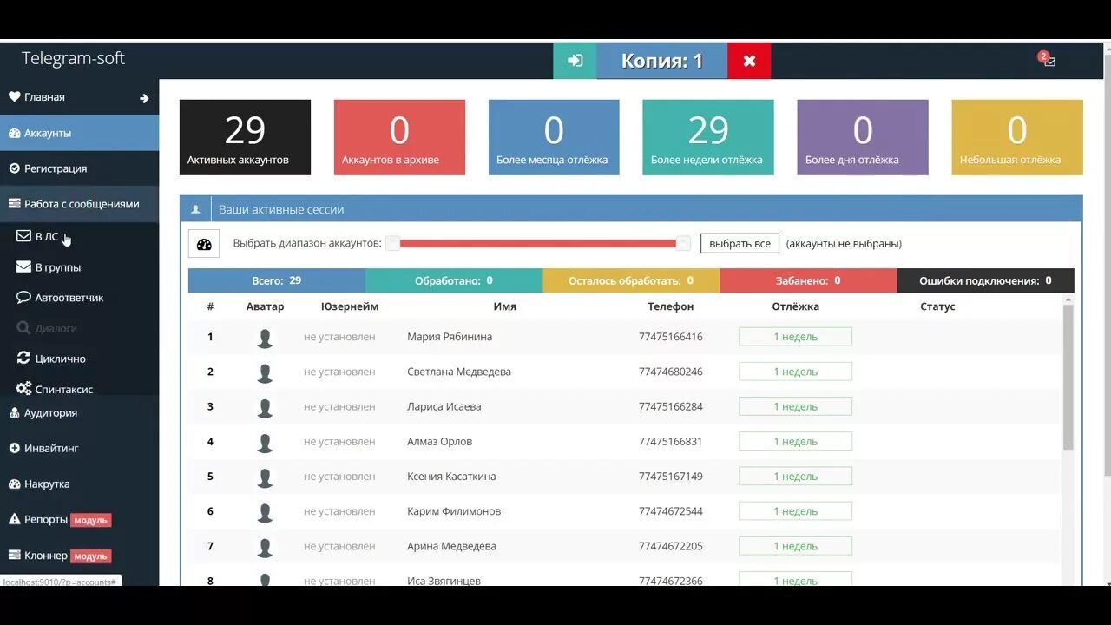Click the accounts table scrollbar

coord(1068,378)
